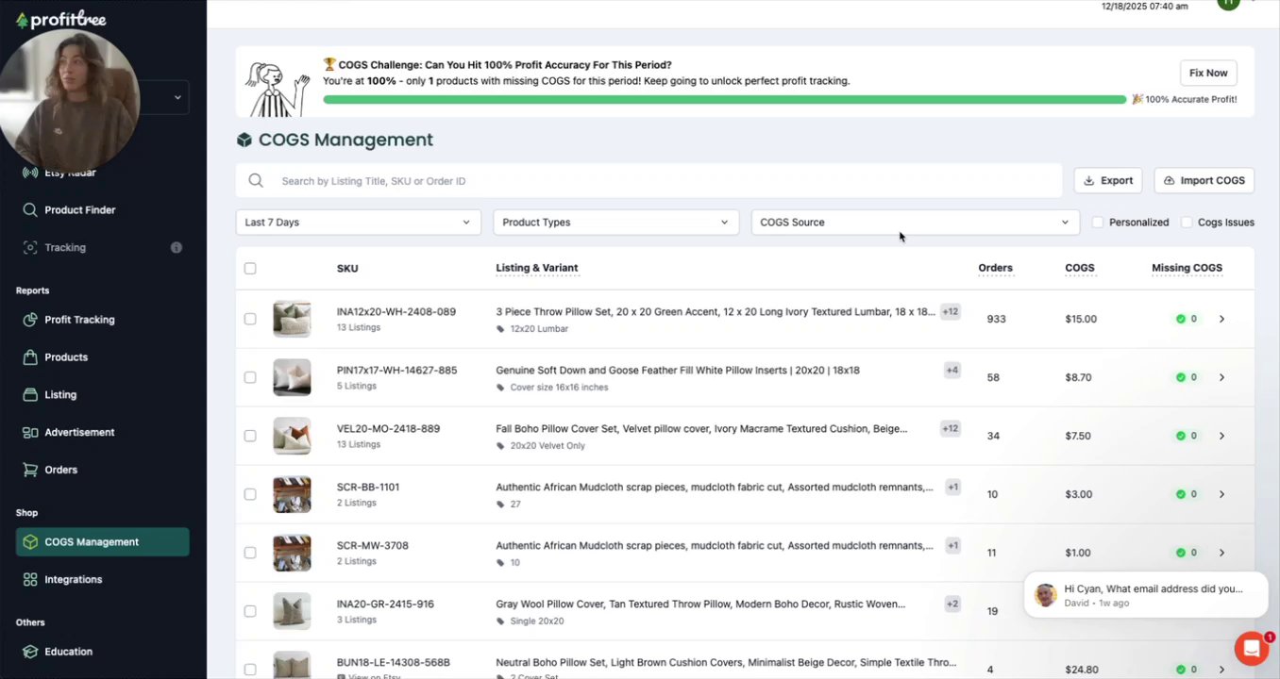
Task: Select the PIN17x17-WH-14627-885 row checkbox
Action: point(250,377)
